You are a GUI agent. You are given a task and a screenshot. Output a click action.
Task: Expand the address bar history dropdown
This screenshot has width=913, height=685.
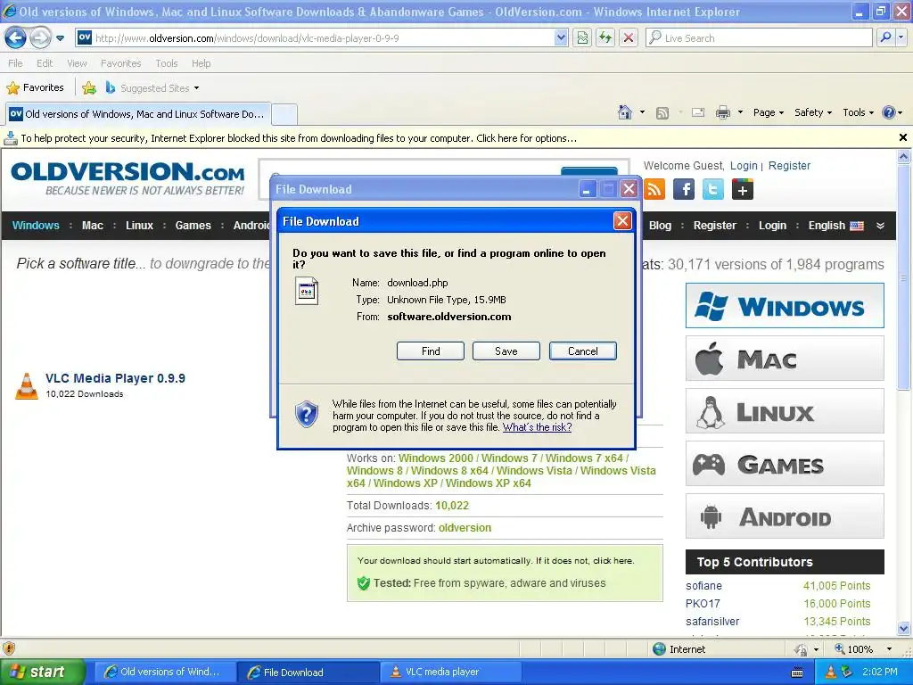pyautogui.click(x=561, y=38)
